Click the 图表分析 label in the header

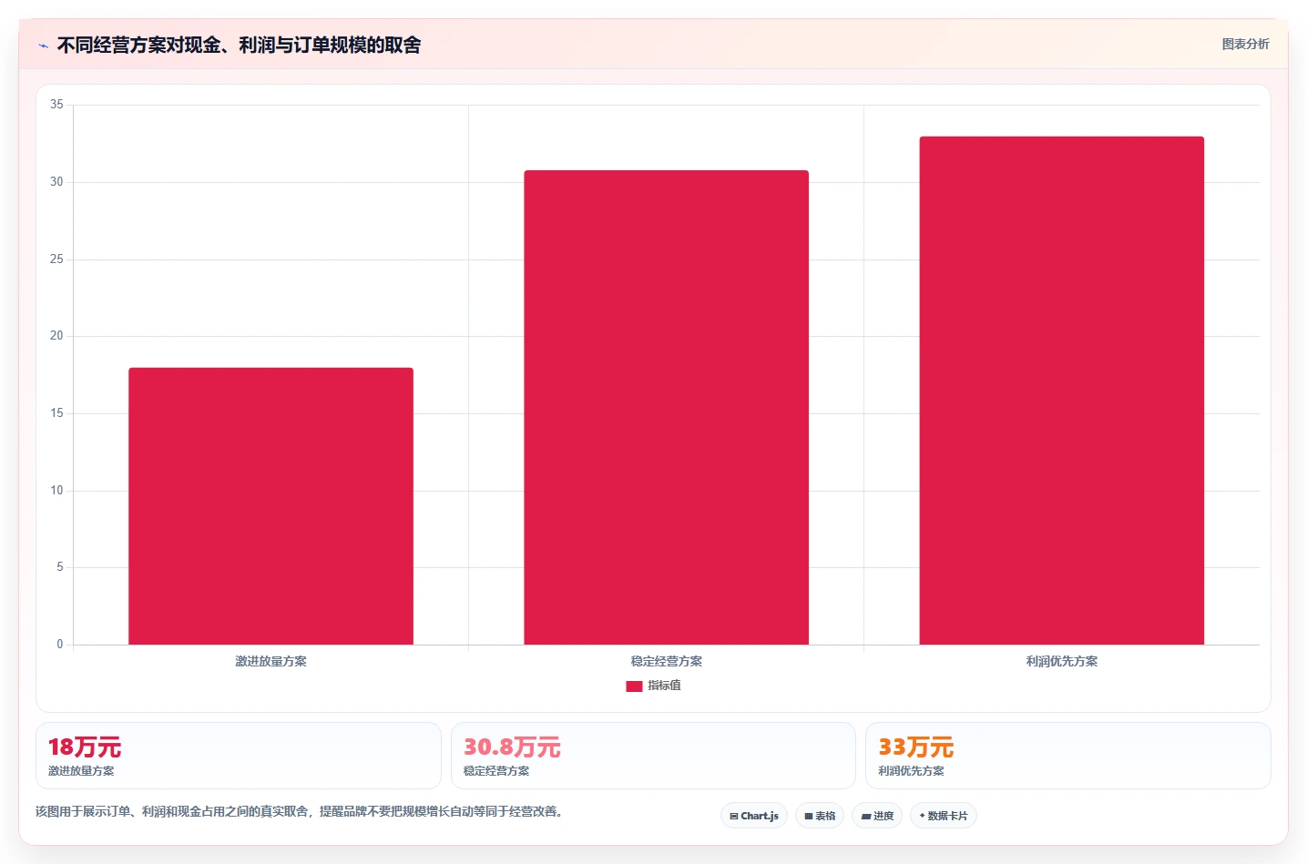coord(1245,44)
